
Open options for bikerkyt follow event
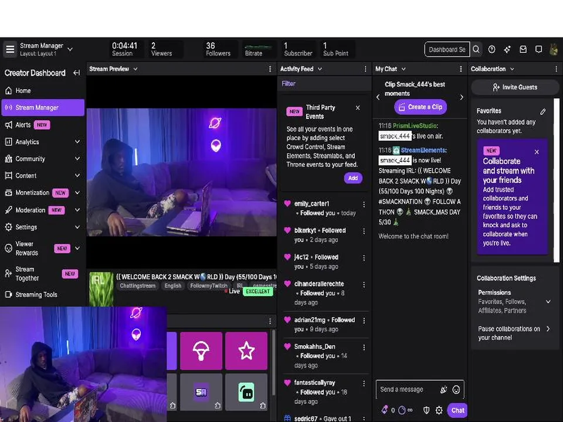coord(364,231)
